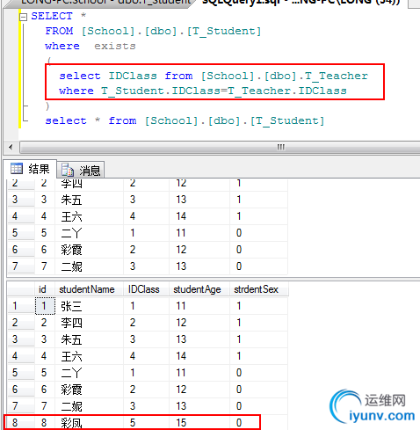Select the 张三 cell in second grid
The height and width of the screenshot is (430, 420).
pyautogui.click(x=90, y=306)
